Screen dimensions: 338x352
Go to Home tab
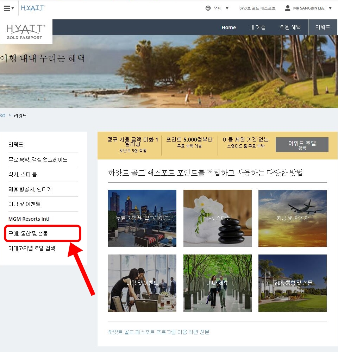pos(229,27)
